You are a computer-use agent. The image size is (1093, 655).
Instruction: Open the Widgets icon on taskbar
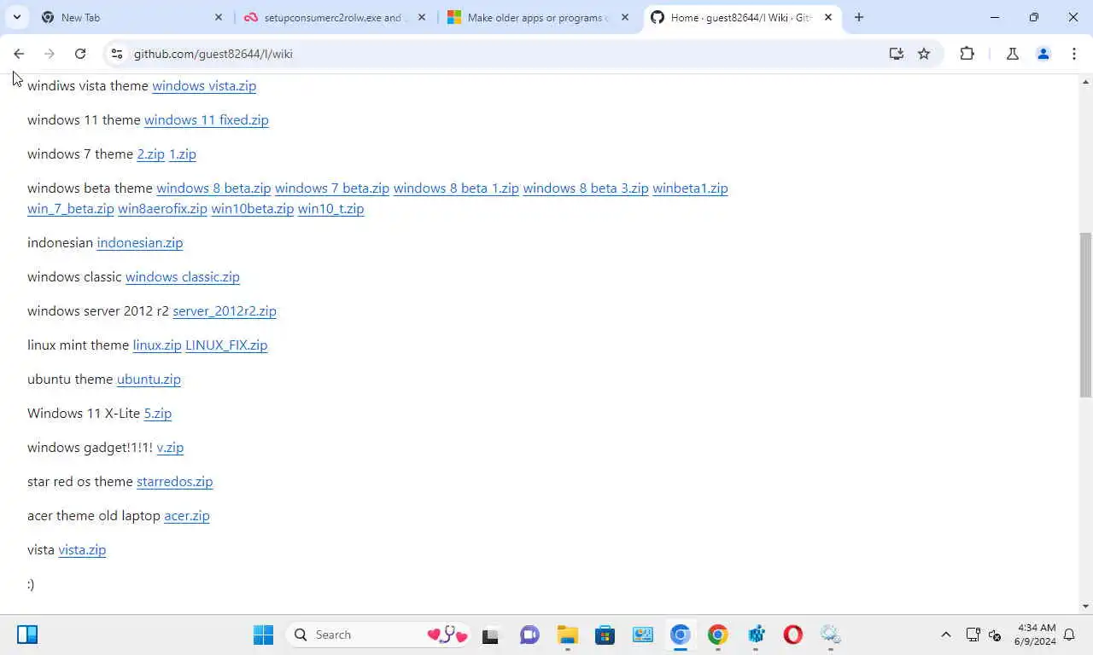point(27,635)
